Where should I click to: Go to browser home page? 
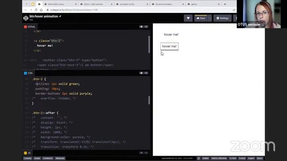41,10
